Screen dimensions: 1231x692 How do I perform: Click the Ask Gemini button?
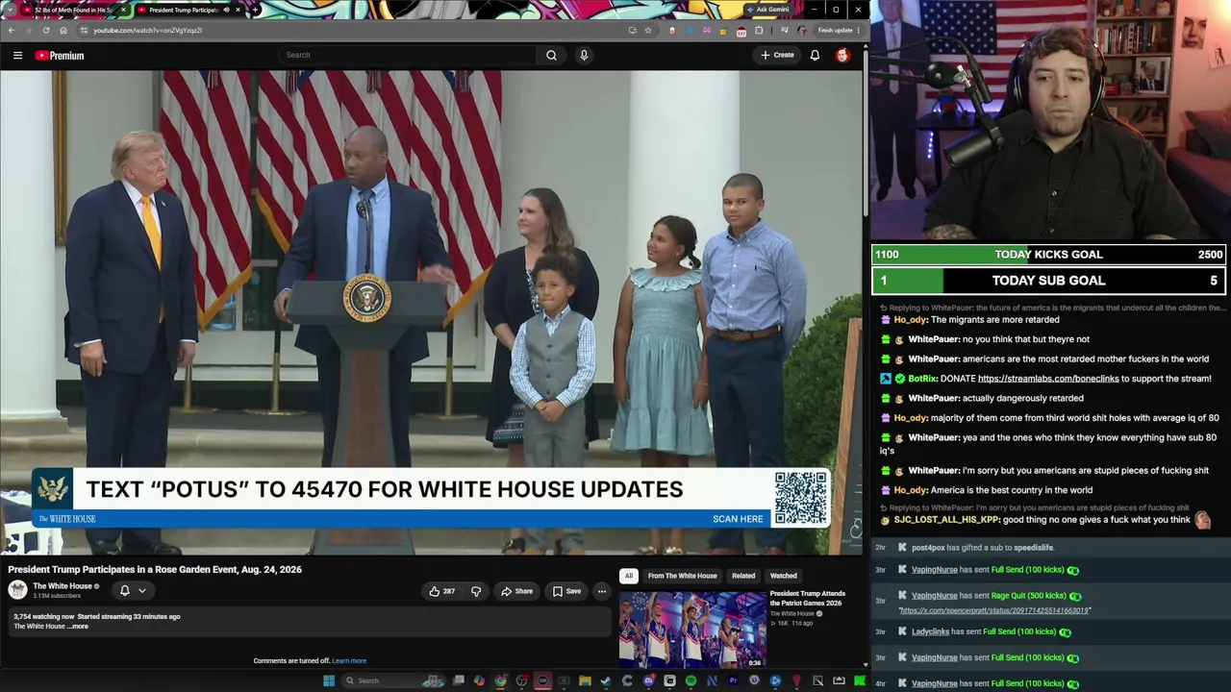[768, 10]
